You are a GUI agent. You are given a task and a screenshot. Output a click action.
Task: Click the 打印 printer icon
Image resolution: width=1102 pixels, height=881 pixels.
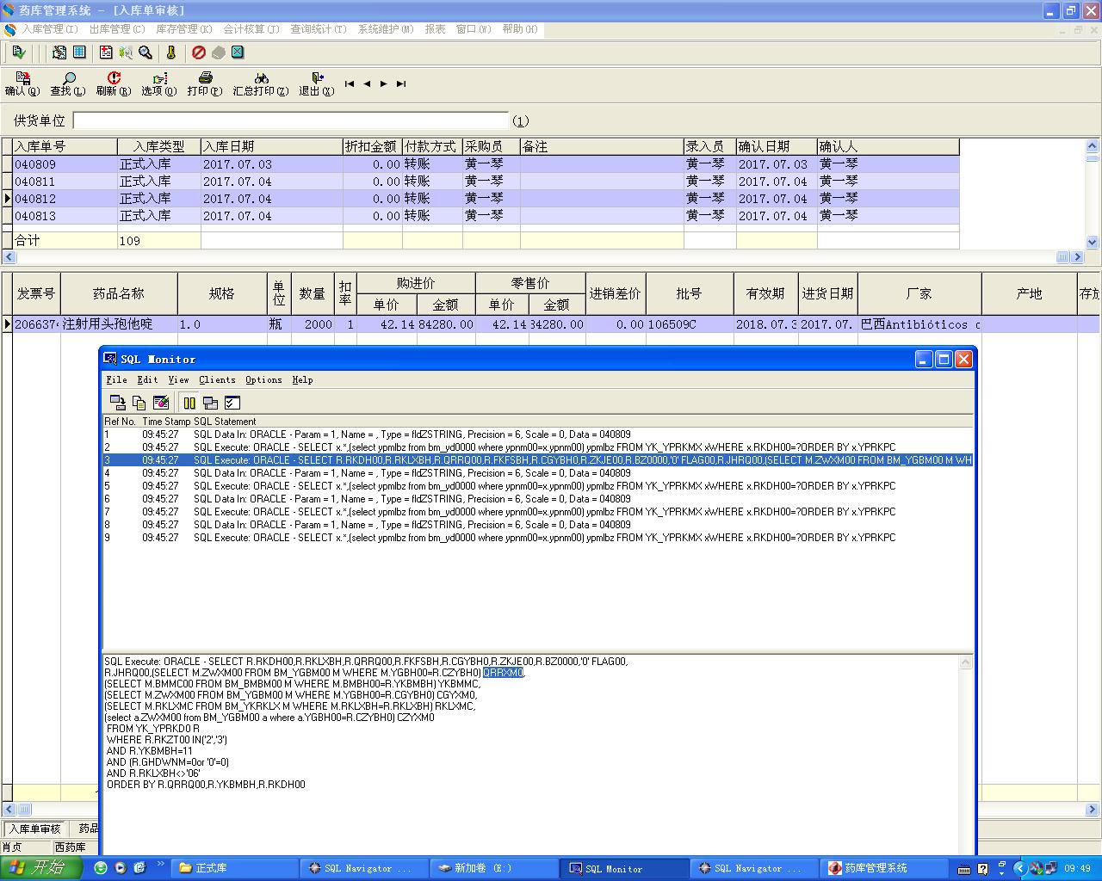point(205,78)
